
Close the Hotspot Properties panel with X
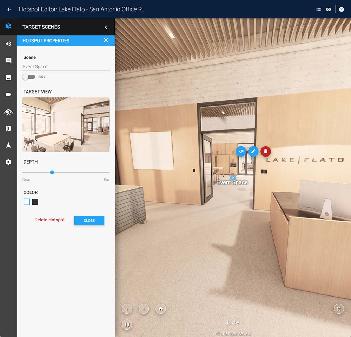(106, 40)
